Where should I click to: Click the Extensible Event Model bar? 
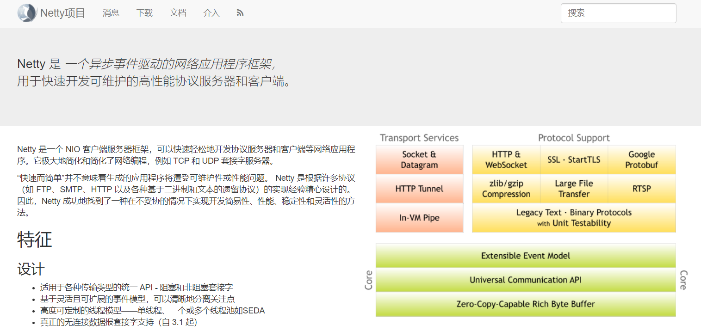[x=526, y=256]
